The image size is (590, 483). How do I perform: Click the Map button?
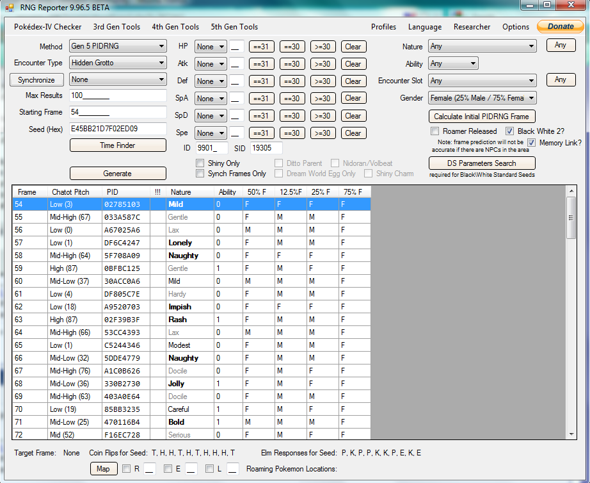[x=103, y=469]
